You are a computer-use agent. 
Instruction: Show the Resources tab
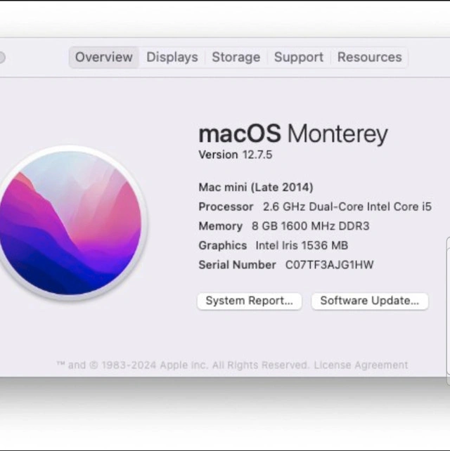[x=369, y=58]
